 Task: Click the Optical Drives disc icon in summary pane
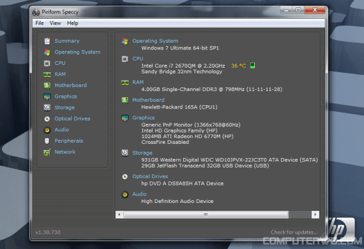click(x=125, y=177)
